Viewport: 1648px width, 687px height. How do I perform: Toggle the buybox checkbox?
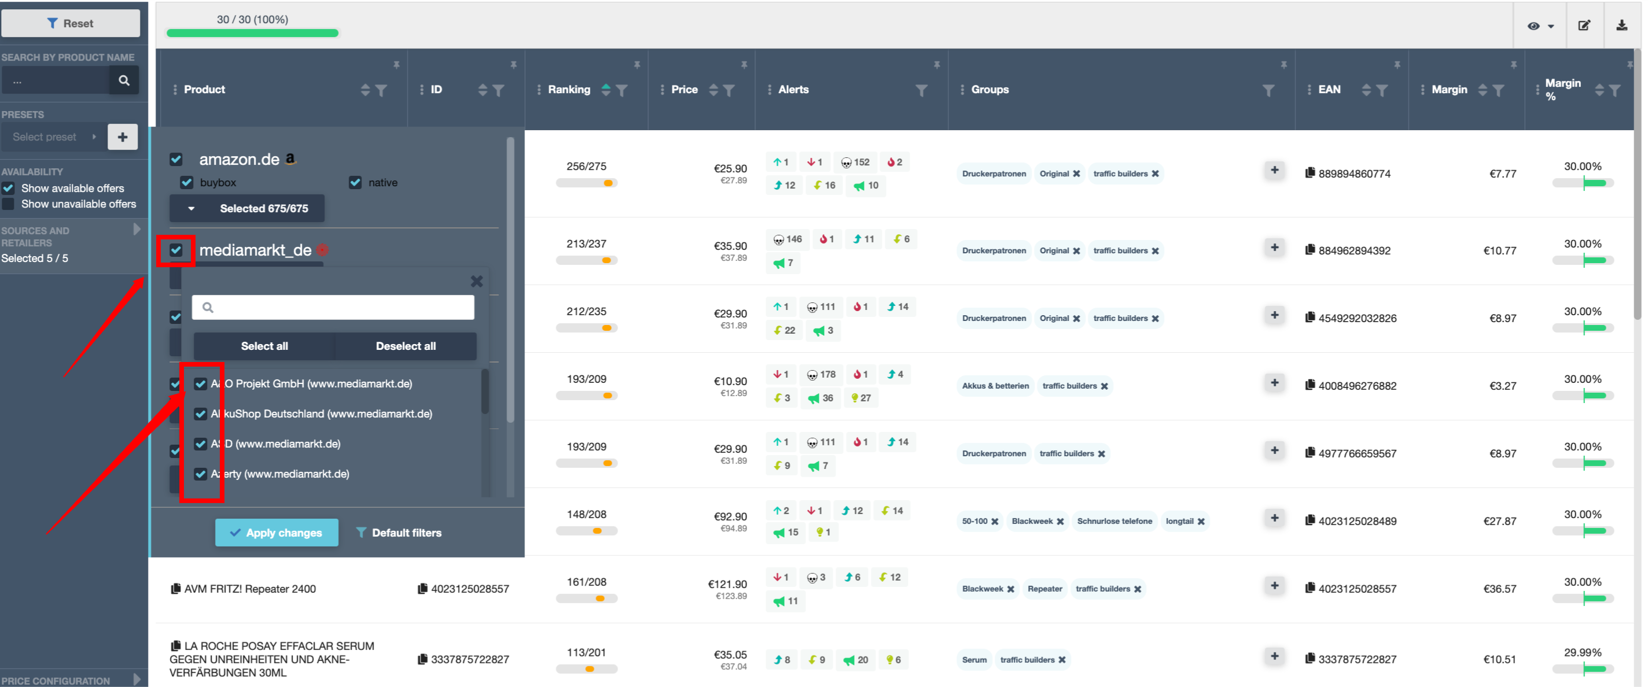tap(187, 182)
